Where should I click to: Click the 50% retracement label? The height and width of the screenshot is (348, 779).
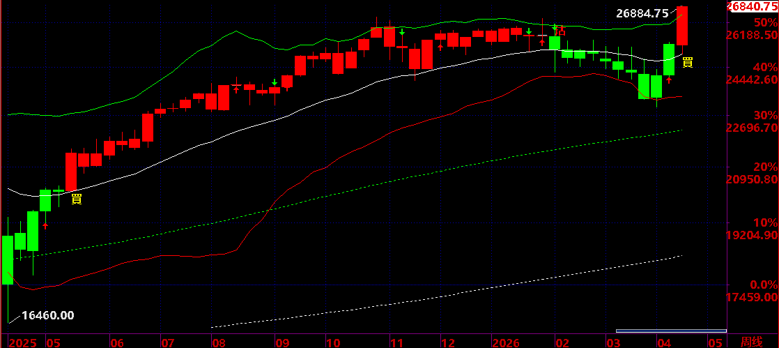pos(765,22)
